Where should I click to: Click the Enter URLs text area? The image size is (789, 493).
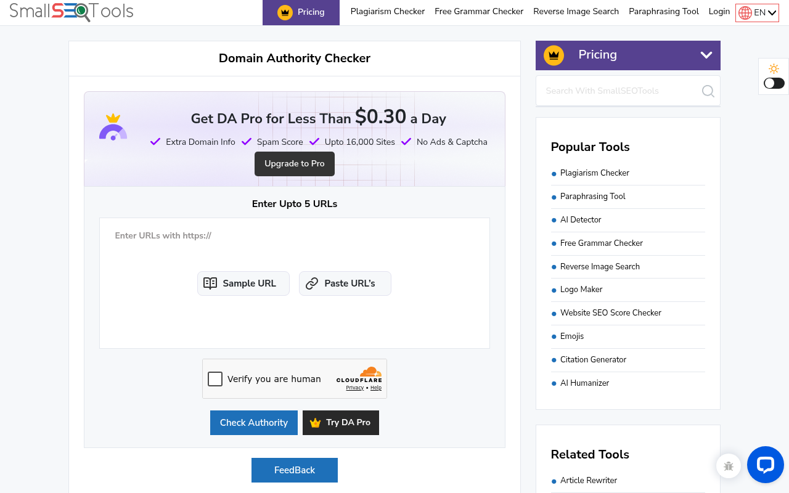pos(295,283)
